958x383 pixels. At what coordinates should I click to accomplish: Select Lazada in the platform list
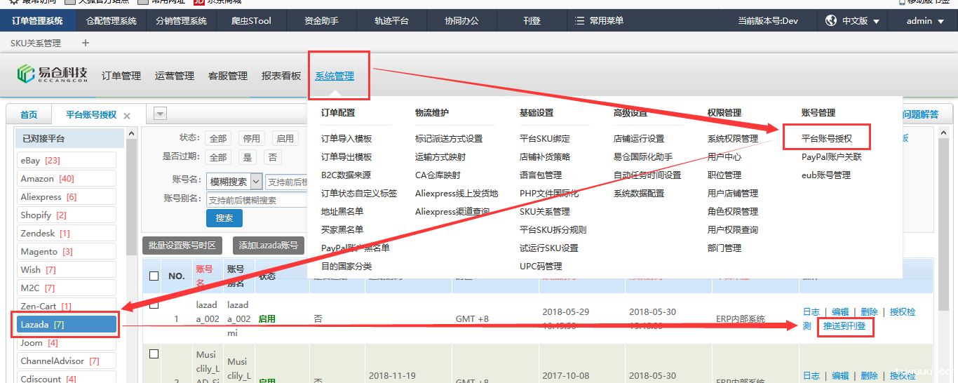[67, 324]
